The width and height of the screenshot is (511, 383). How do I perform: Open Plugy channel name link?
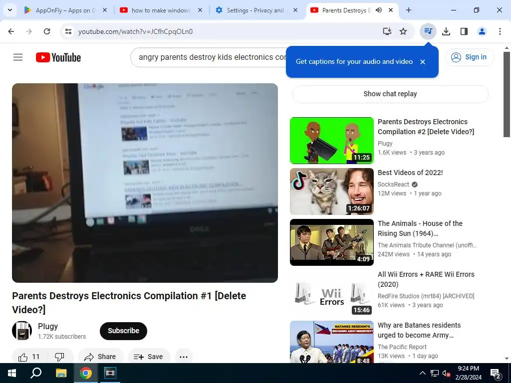48,326
